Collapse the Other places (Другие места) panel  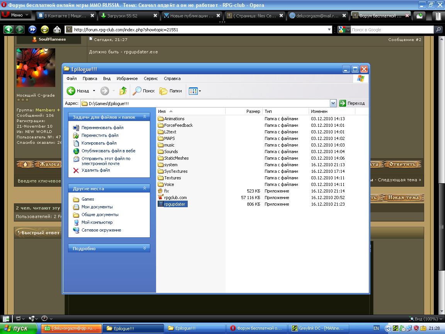(145, 188)
